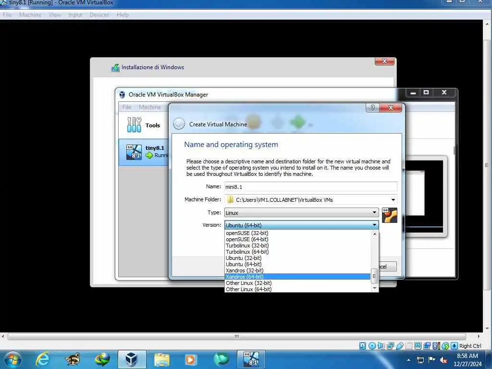This screenshot has width=492, height=369.
Task: Click the Machine Folder path field
Action: click(x=311, y=200)
